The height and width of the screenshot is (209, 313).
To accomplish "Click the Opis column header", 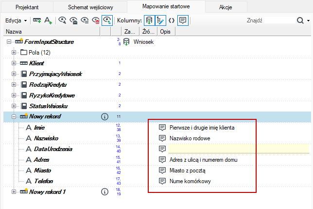I will point(167,32).
